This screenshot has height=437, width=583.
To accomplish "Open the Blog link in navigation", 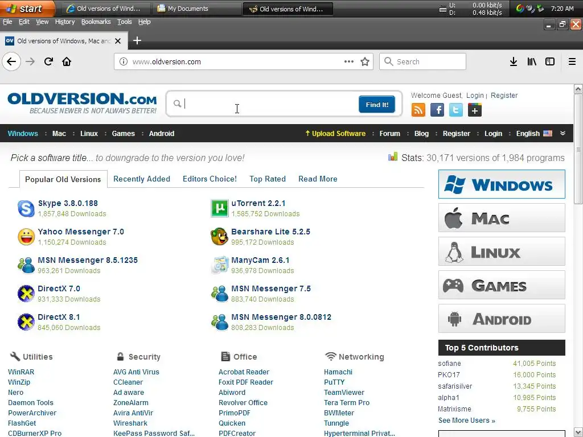I will click(421, 133).
